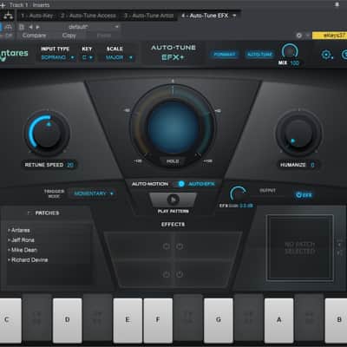Click the Mix value 100
Screen dimensions: 347x347
tap(294, 63)
